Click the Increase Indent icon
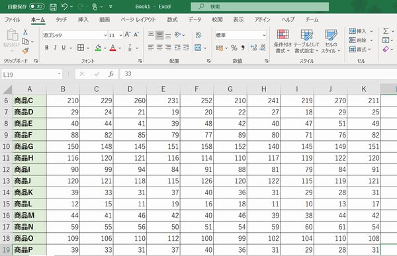The height and width of the screenshot is (256, 397). click(186, 48)
